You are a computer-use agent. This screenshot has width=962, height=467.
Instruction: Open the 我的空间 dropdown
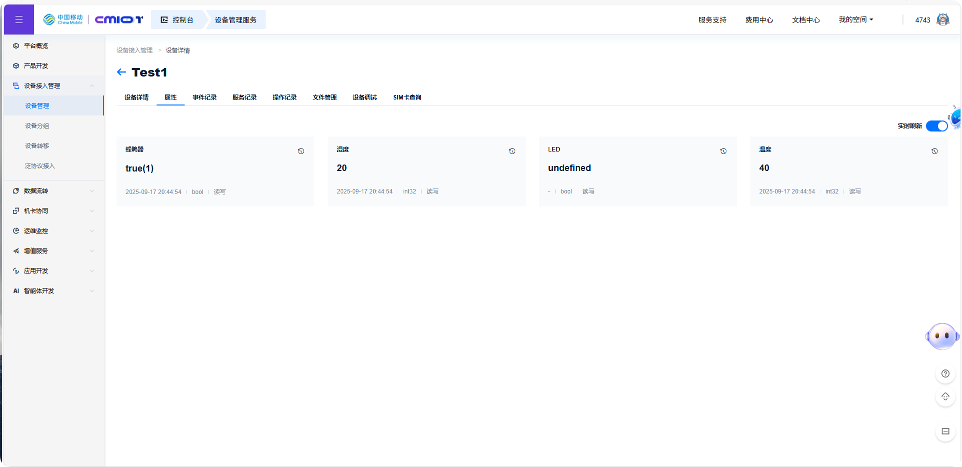[x=855, y=20]
